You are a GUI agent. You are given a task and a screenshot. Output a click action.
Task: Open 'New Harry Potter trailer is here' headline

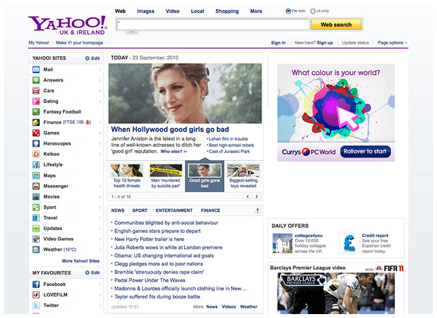(149, 239)
